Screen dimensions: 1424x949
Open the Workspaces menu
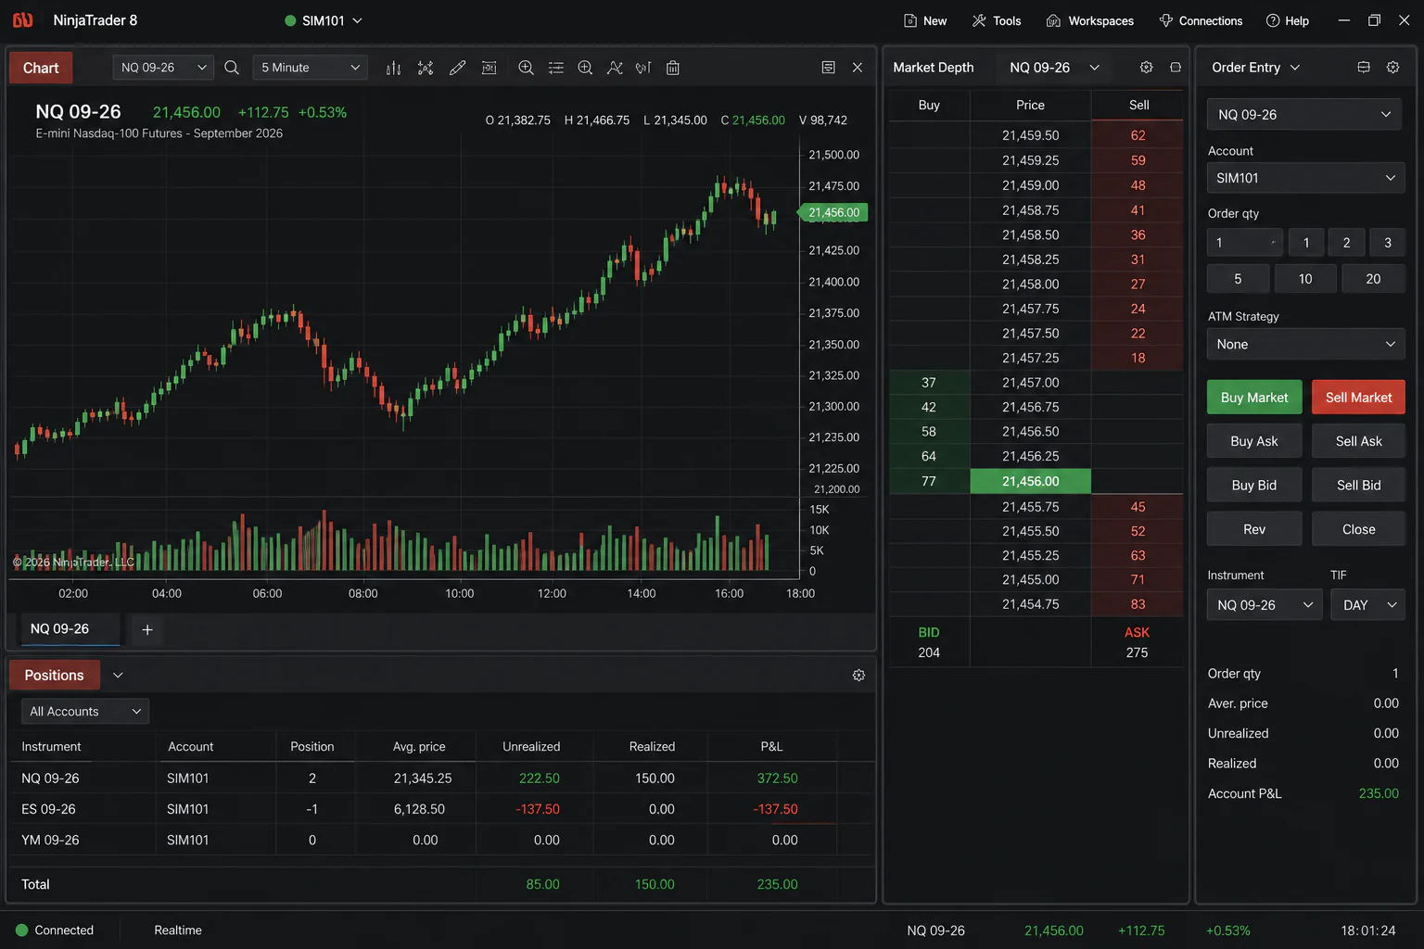1090,20
